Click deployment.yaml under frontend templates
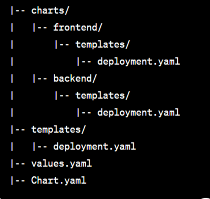Image resolution: width=210 pixels, height=199 pixels. (x=139, y=62)
